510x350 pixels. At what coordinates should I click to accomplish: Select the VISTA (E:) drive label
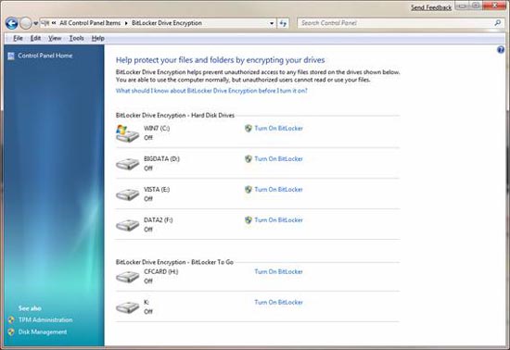click(x=157, y=189)
